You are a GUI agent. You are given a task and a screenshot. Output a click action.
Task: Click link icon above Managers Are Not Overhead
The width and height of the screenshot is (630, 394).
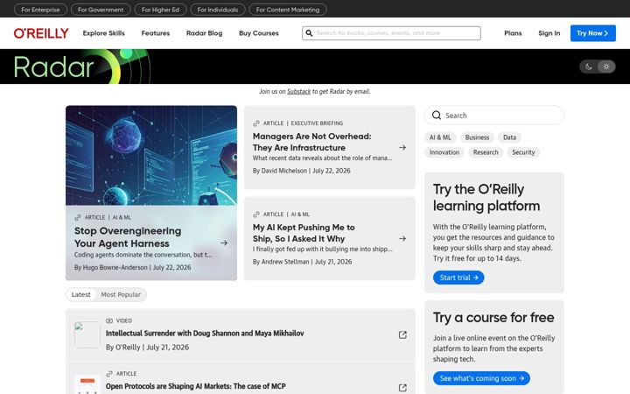coord(255,123)
